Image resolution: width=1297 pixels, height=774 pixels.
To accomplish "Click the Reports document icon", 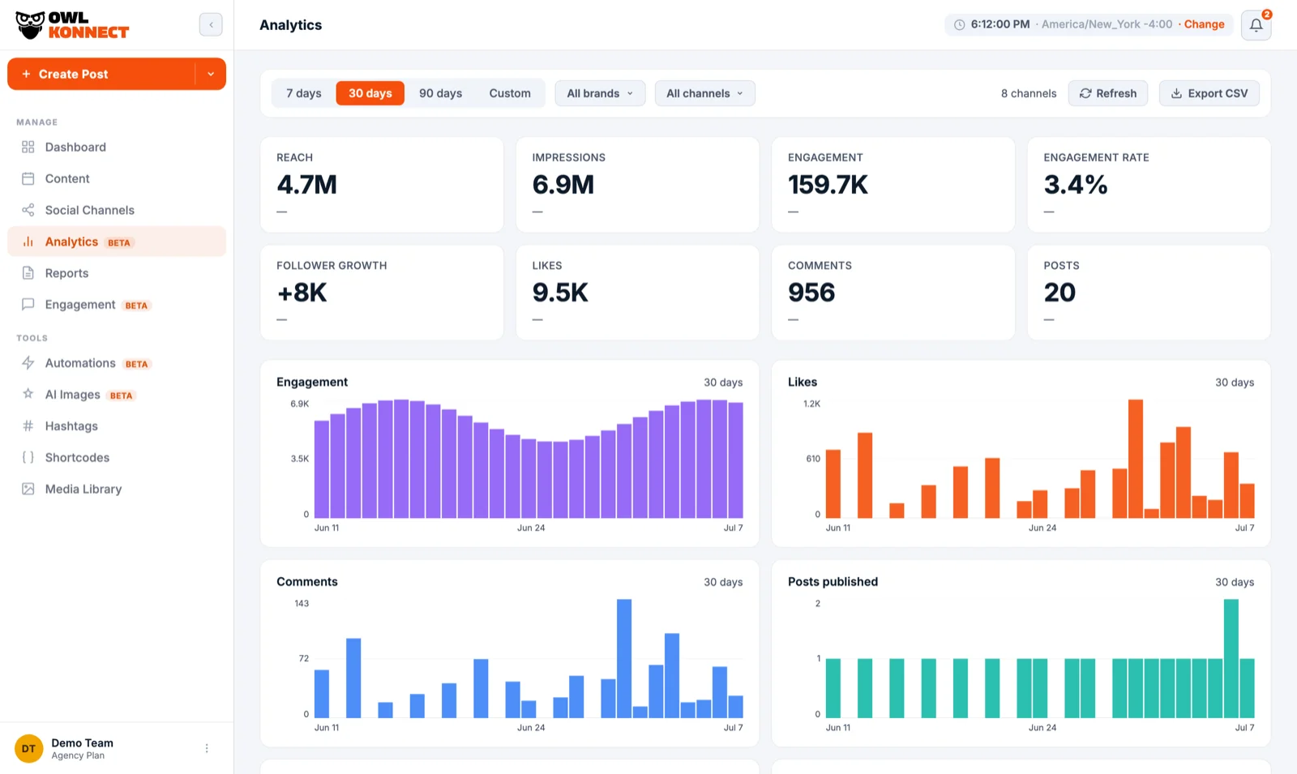I will pyautogui.click(x=28, y=273).
